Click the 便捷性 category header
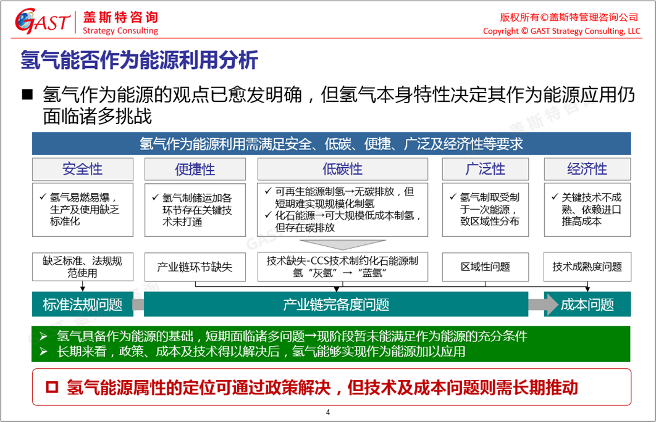Viewport: 656px width, 422px height. click(195, 168)
